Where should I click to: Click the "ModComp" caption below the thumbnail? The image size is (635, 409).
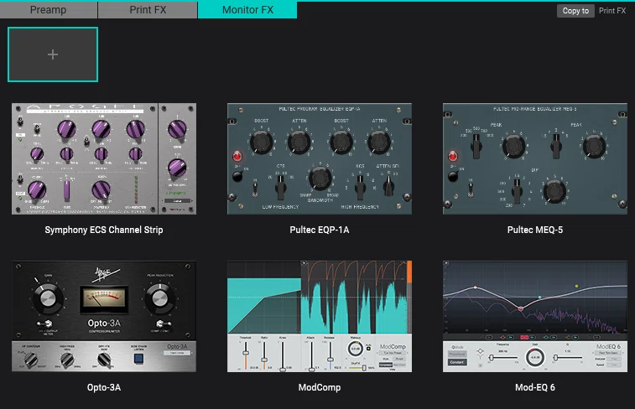320,387
